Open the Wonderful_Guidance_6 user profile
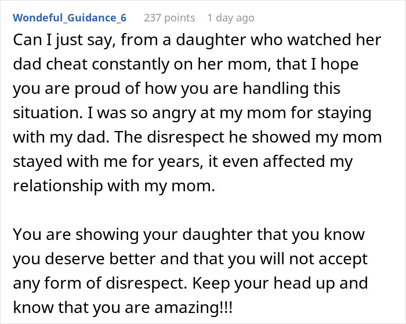The width and height of the screenshot is (406, 324). 70,18
